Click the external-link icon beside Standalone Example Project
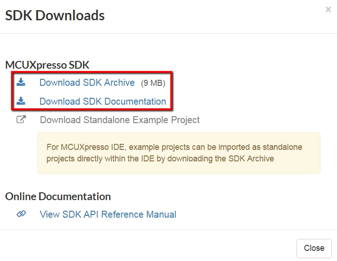Screen dimensions: 337x261 21,119
